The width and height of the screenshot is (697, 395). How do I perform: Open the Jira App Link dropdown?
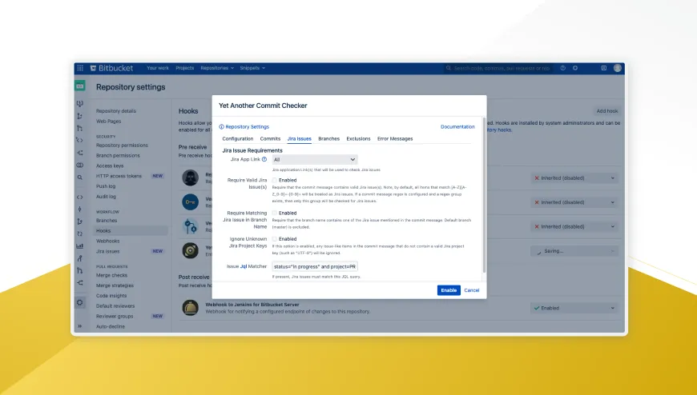(x=314, y=160)
